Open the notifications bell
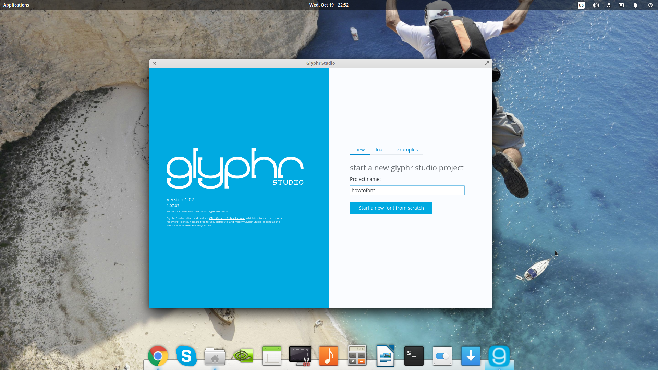This screenshot has height=370, width=658. 635,5
